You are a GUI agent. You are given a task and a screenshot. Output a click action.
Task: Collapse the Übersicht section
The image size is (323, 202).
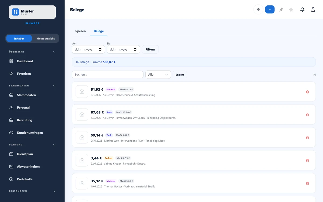click(54, 52)
